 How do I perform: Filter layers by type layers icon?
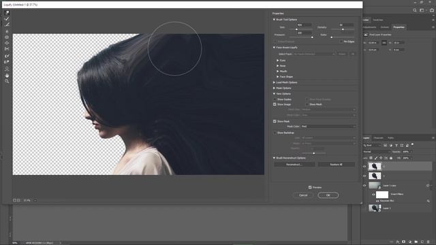[x=396, y=145]
